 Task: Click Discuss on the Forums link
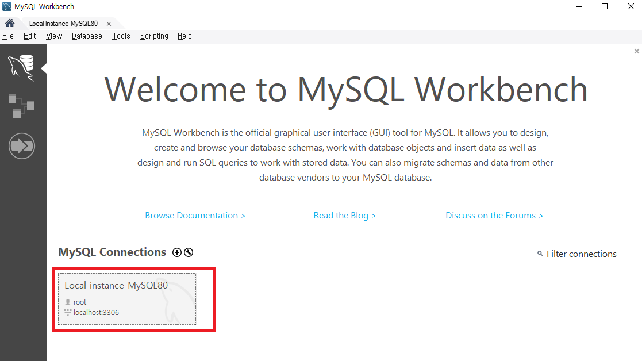click(x=494, y=216)
